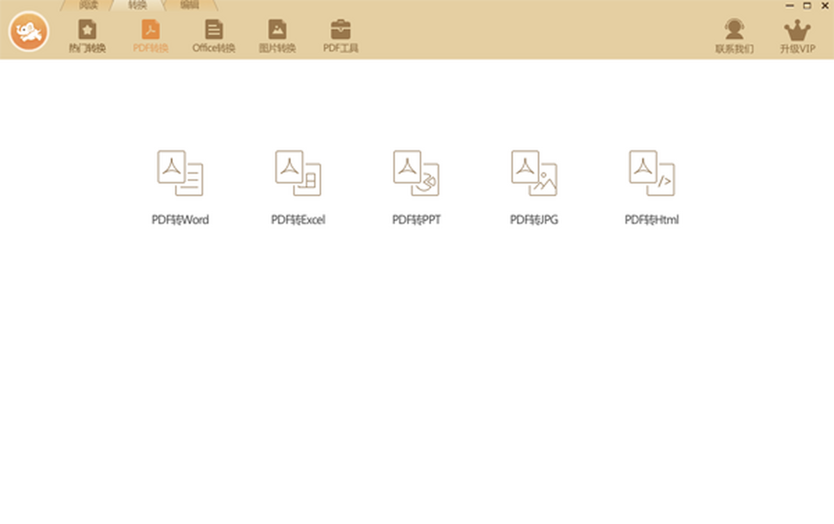Maximize the converter window

click(807, 6)
